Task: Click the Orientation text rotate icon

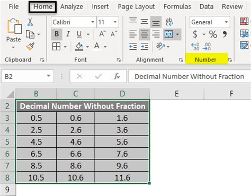Action: (160, 47)
